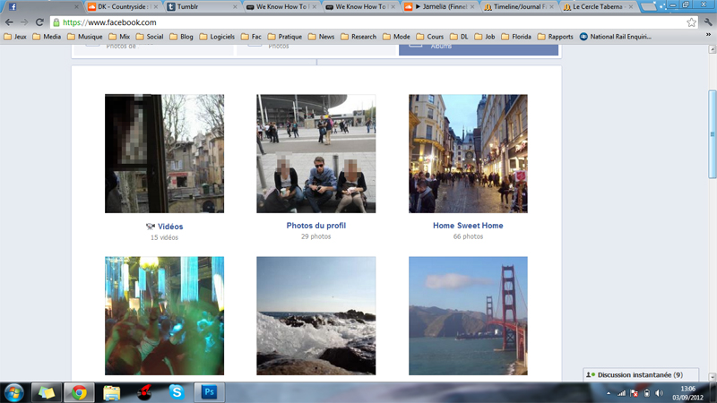Close the Tumblr tab
Image resolution: width=717 pixels, height=403 pixels.
pos(235,7)
